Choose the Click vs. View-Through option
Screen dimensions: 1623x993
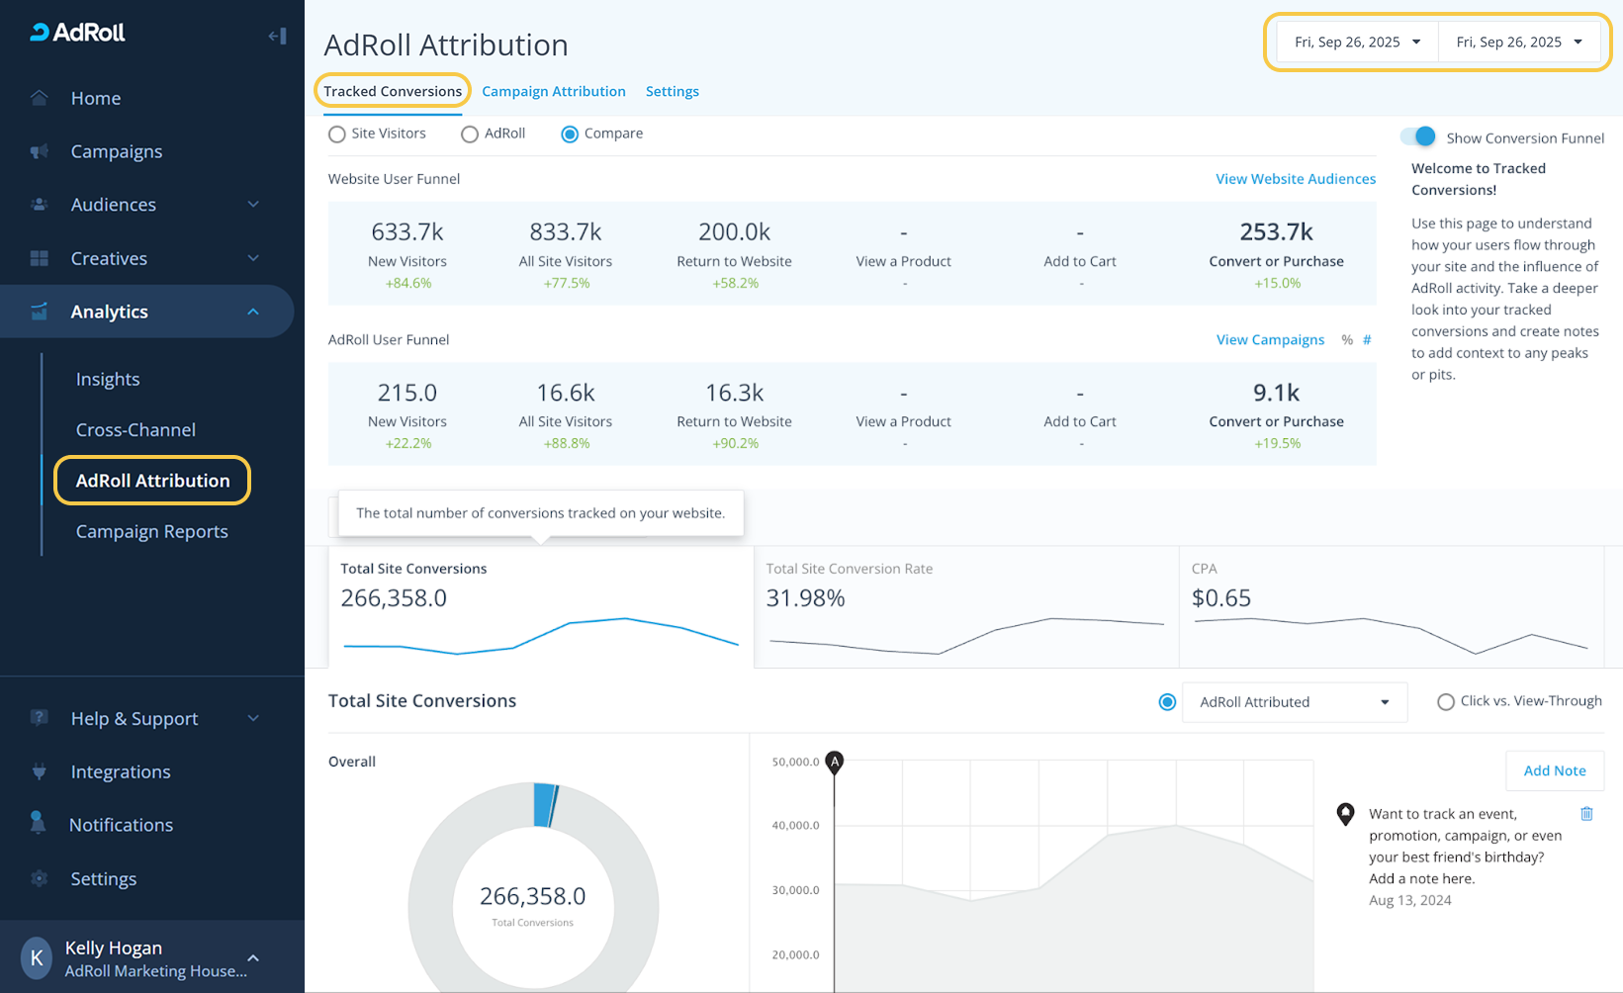pyautogui.click(x=1446, y=702)
